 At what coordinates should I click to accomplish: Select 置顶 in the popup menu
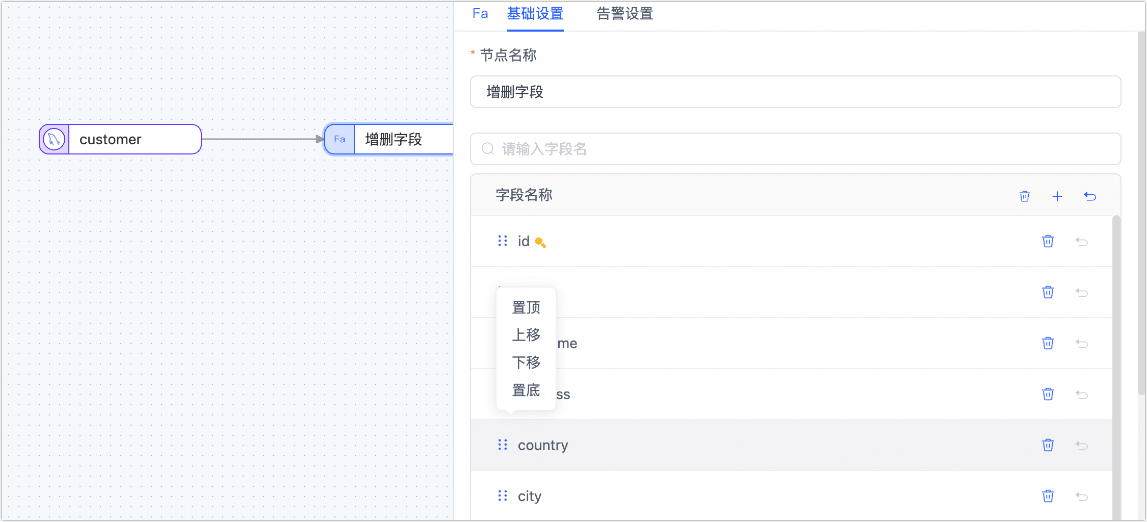(x=526, y=307)
